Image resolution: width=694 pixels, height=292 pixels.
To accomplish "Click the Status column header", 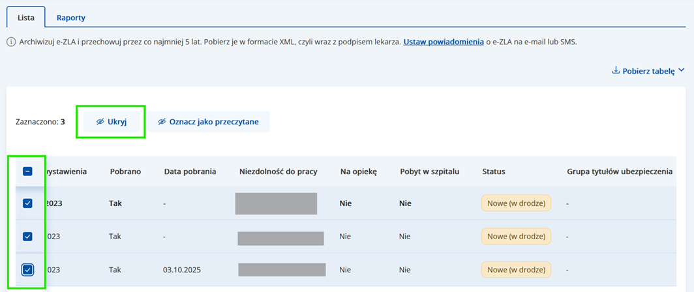I will [493, 171].
